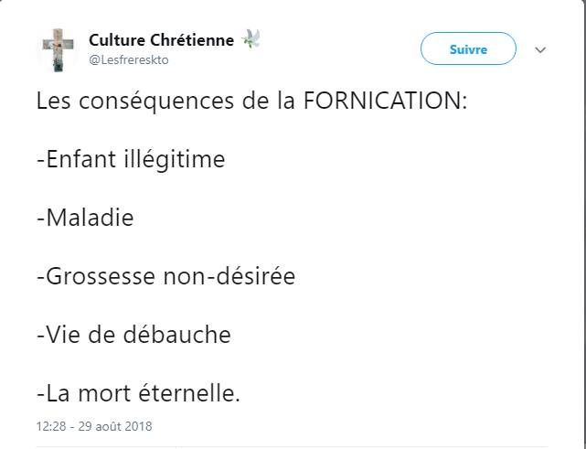This screenshot has height=449, width=586.
Task: Follow the account with the Suivre button
Action: coord(468,48)
